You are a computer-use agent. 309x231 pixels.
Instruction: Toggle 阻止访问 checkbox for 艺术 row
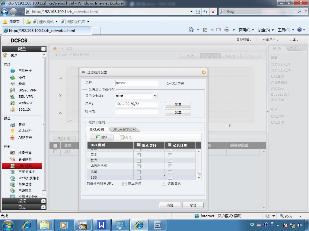click(x=139, y=155)
